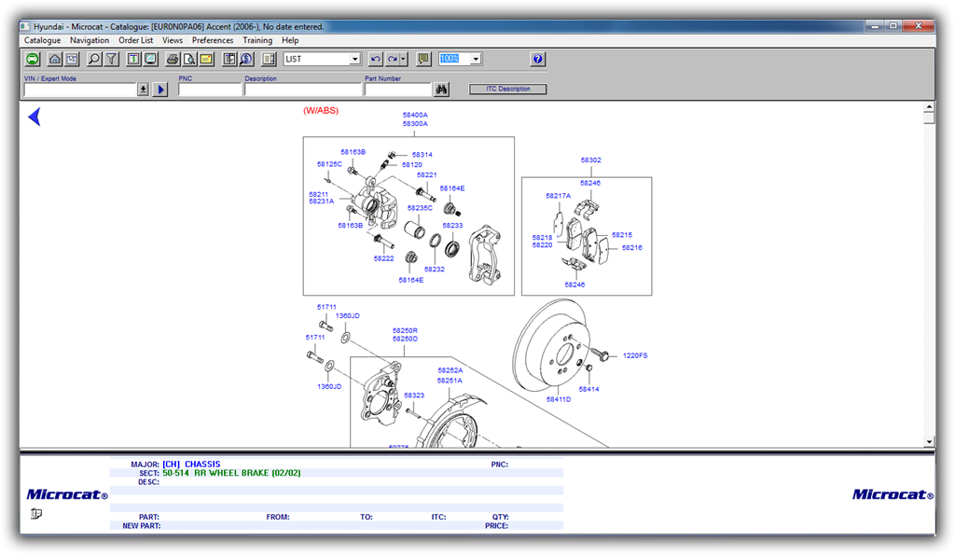Select callout 58300A on the diagram
Screen dimensions: 955x555
(x=415, y=124)
